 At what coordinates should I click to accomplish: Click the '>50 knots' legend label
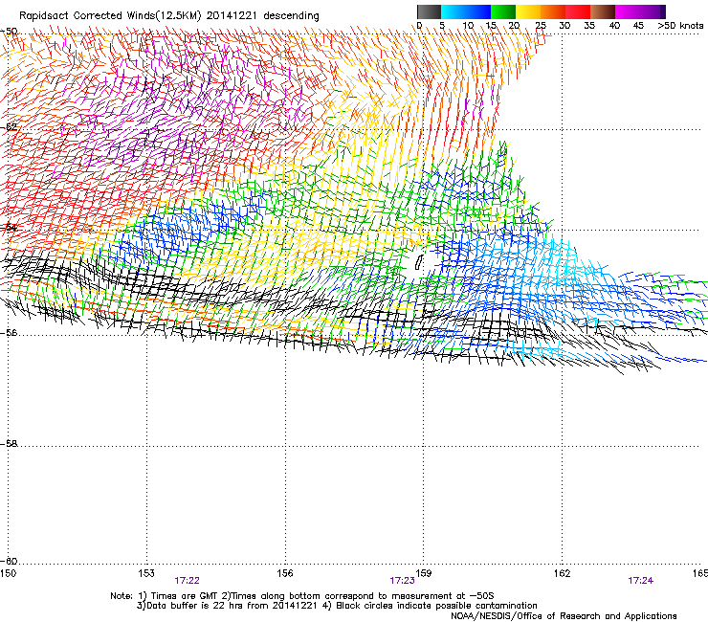[680, 26]
